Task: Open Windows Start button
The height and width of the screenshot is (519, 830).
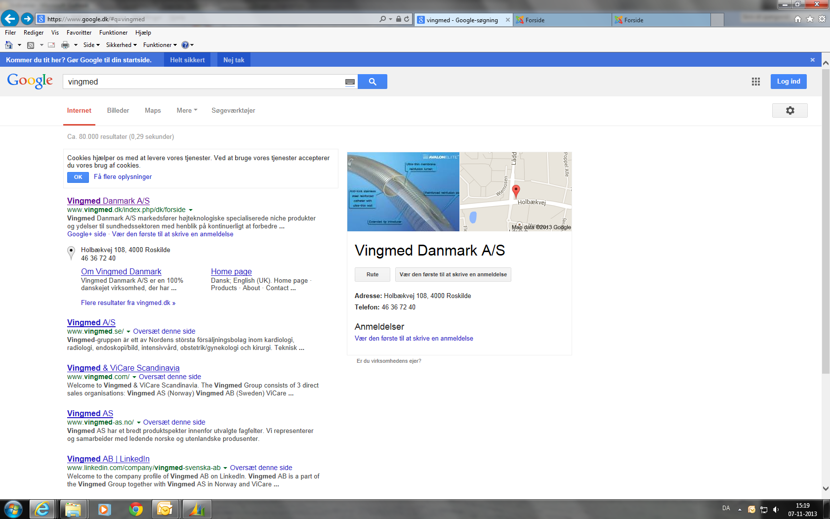Action: point(13,509)
